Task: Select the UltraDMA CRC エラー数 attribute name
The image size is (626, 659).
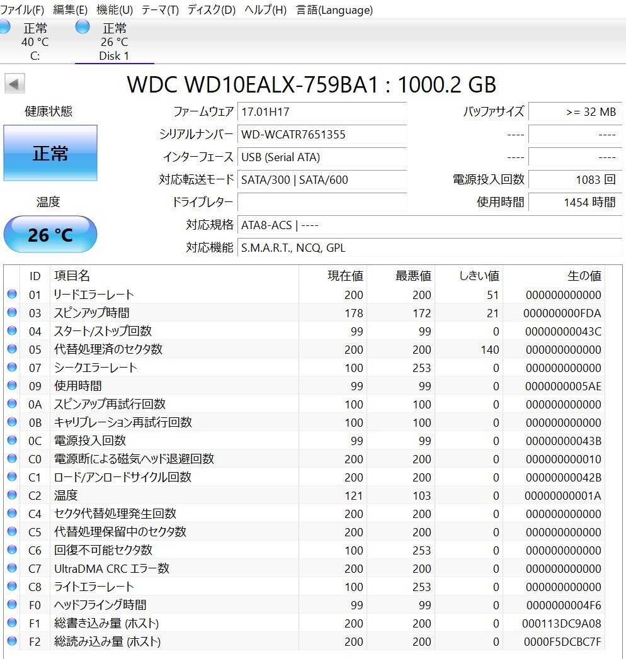Action: (112, 568)
